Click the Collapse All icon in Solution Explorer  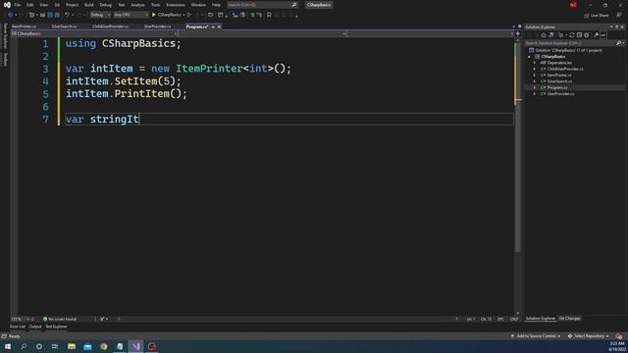click(579, 35)
